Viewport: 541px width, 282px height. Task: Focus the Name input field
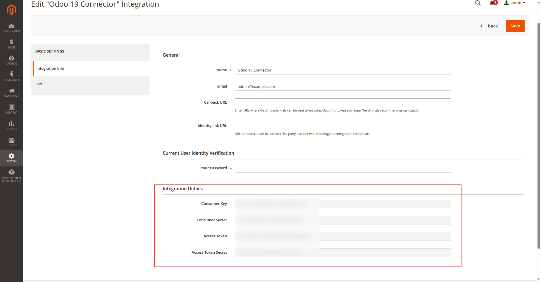[343, 70]
